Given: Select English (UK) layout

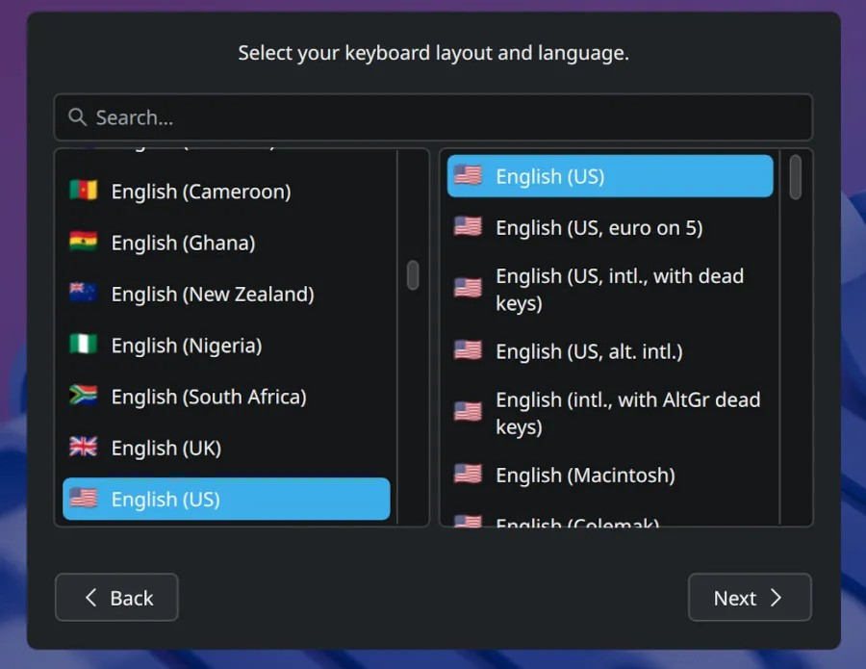Looking at the screenshot, I should coord(166,447).
